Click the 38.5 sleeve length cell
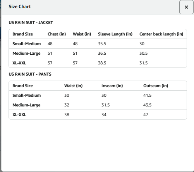194x172 pixels. click(x=102, y=63)
